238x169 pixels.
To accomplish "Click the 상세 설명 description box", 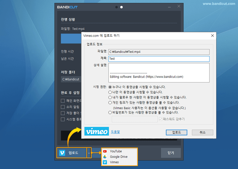I will point(159,72).
